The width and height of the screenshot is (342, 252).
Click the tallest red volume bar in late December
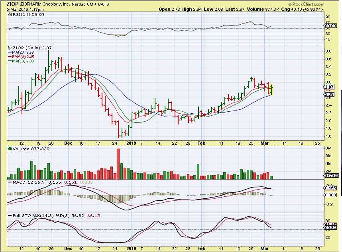coord(118,164)
